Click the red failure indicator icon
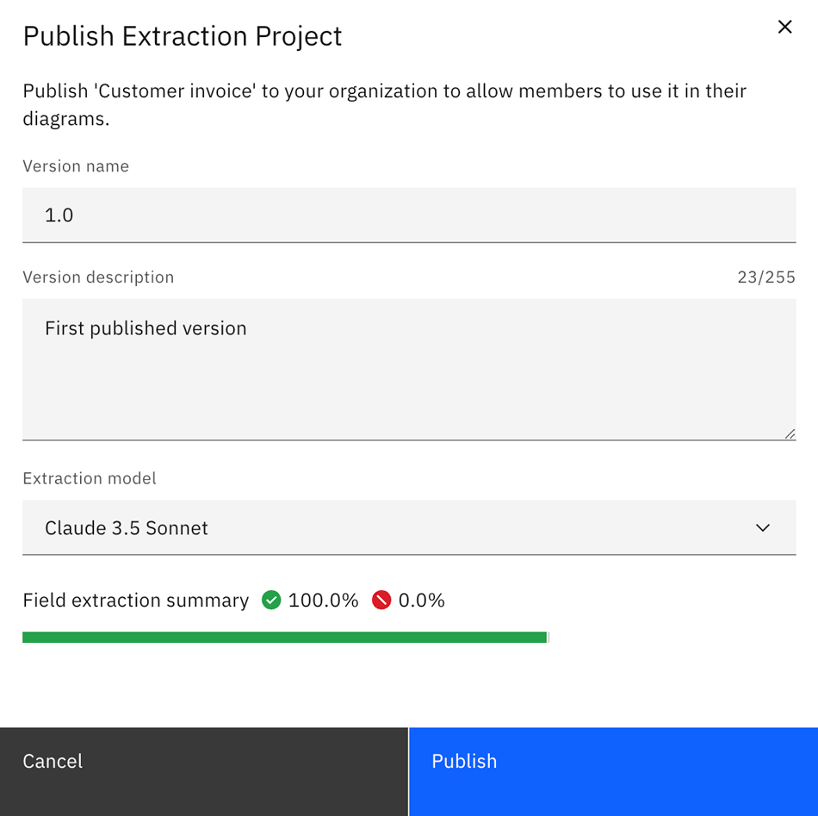This screenshot has height=816, width=818. (381, 600)
